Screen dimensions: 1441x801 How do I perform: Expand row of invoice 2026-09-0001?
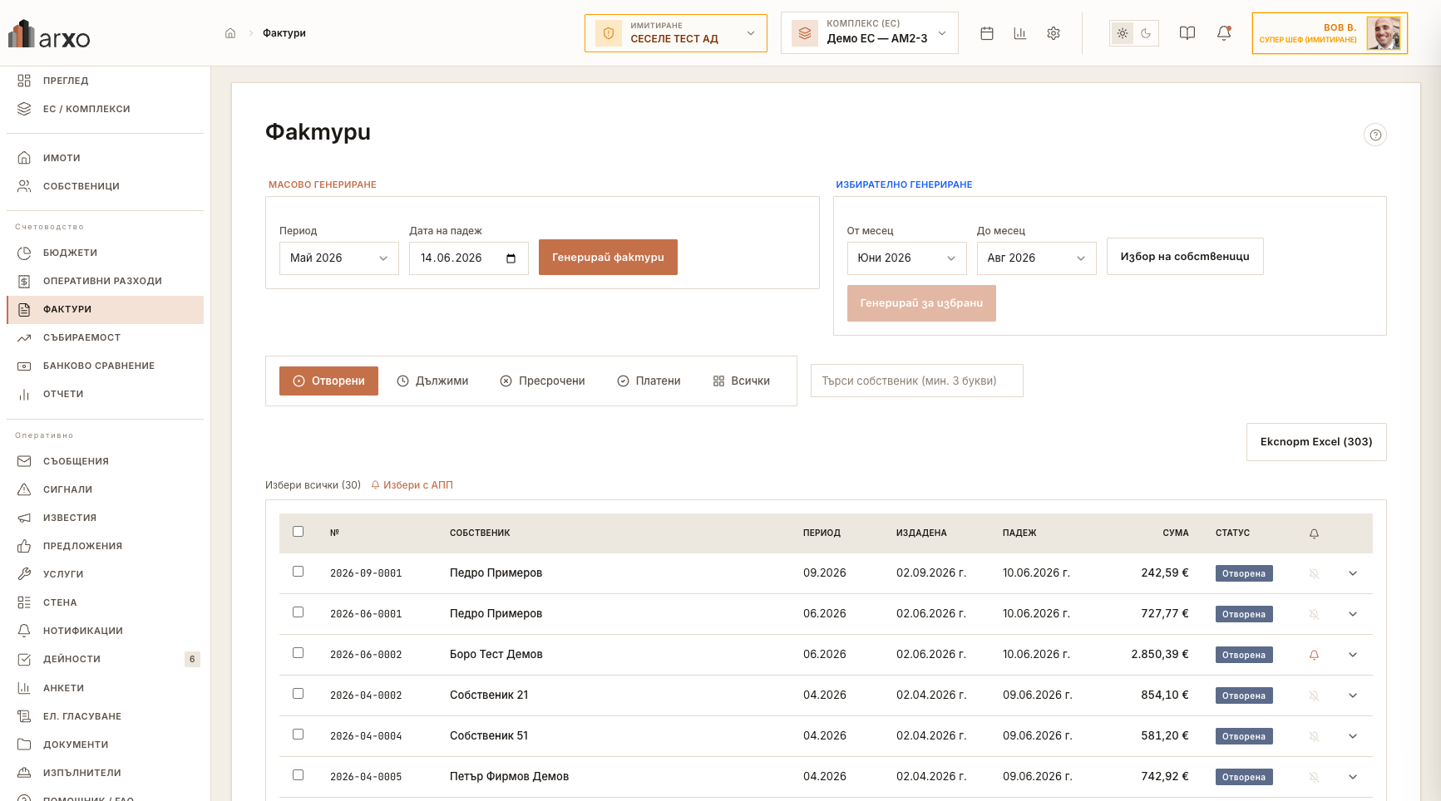click(x=1353, y=573)
